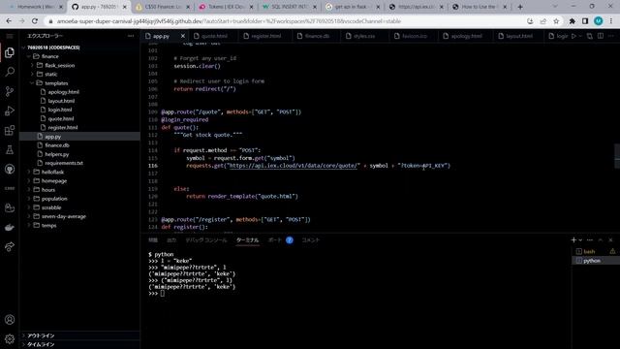Focus the terminal input prompt
620x349 pixels.
click(x=162, y=293)
